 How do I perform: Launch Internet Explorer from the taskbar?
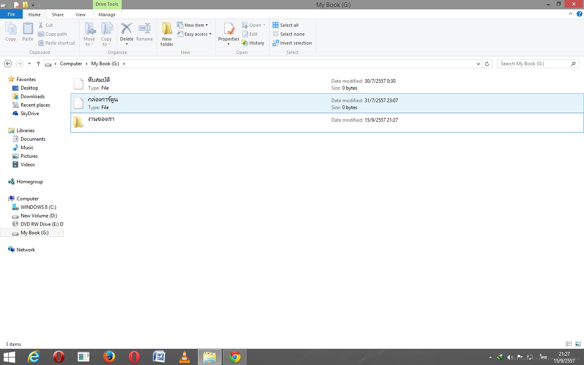(x=34, y=357)
